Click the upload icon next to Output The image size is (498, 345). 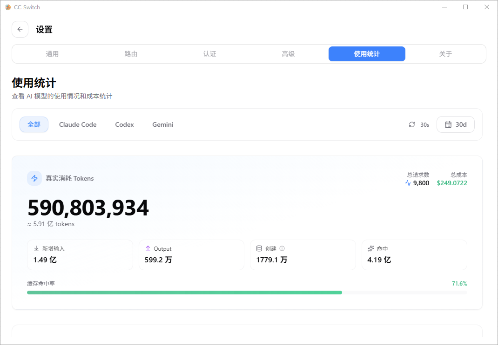[x=148, y=248]
